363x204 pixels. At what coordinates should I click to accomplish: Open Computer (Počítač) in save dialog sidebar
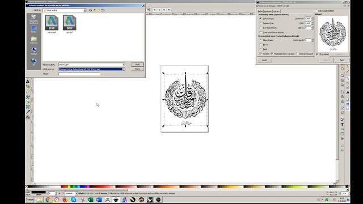point(33,50)
